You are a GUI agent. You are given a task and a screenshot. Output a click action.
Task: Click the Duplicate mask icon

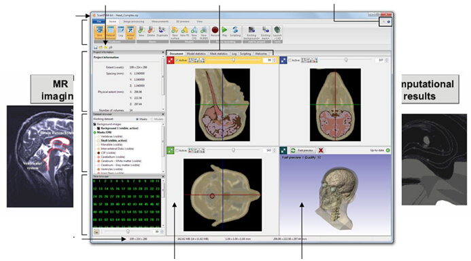[x=162, y=31]
